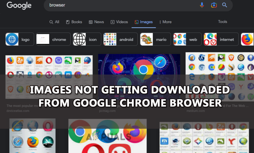The image size is (254, 153).
Task: Switch to the News tab
Action: click(x=96, y=22)
